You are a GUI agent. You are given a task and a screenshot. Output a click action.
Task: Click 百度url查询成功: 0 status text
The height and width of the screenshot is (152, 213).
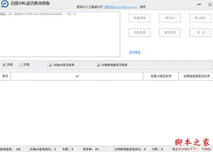[43, 149]
